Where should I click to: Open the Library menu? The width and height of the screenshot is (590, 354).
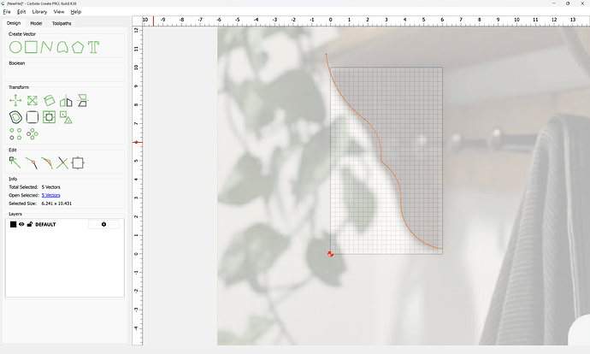[39, 12]
